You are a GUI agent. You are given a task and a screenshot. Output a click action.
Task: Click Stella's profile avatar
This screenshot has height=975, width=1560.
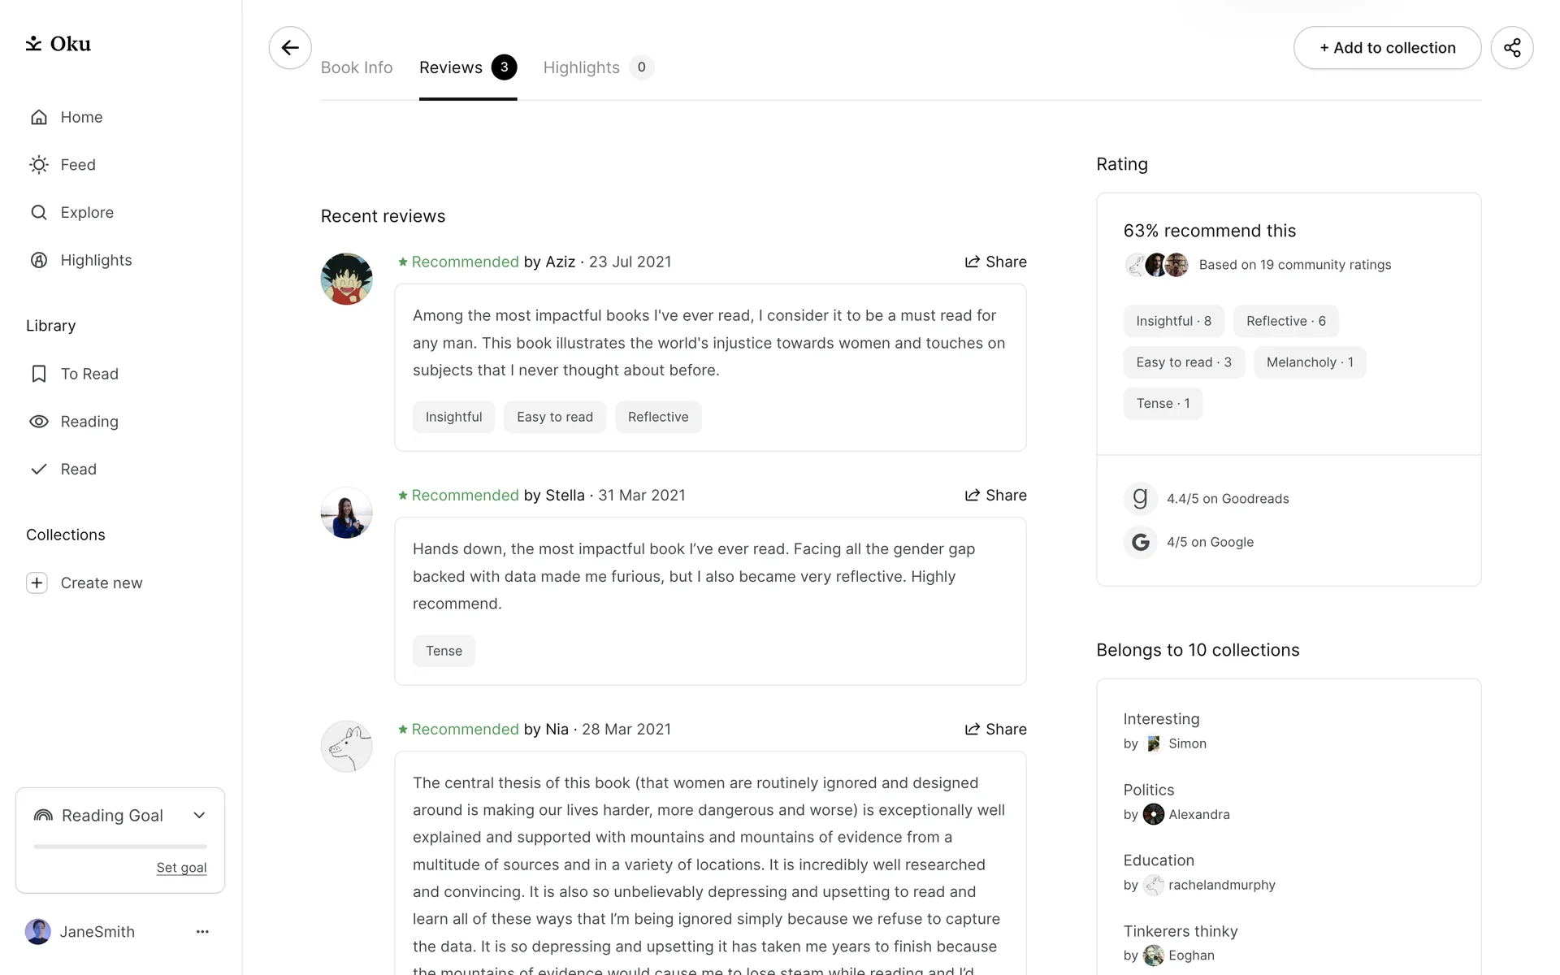347,513
